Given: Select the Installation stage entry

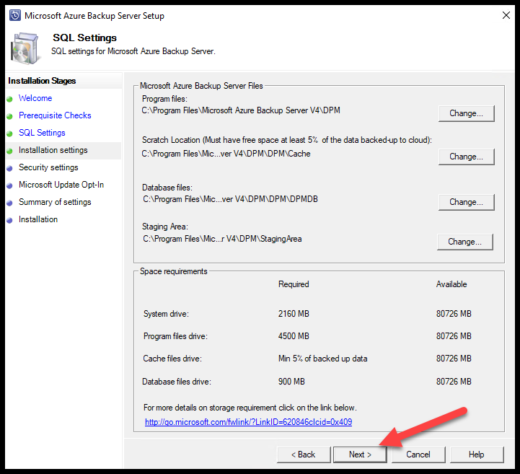Looking at the screenshot, I should (38, 219).
